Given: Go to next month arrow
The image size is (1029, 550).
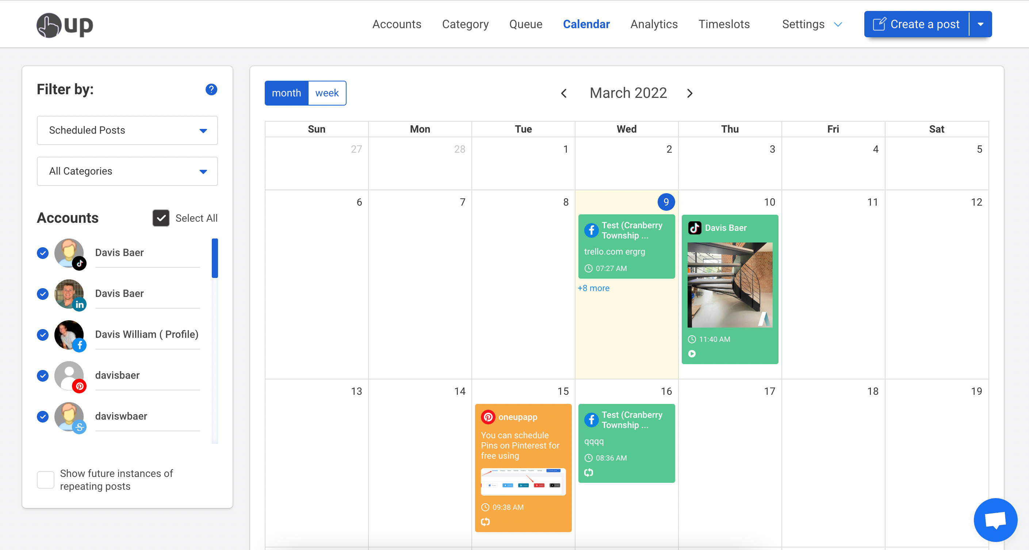Looking at the screenshot, I should pos(689,93).
